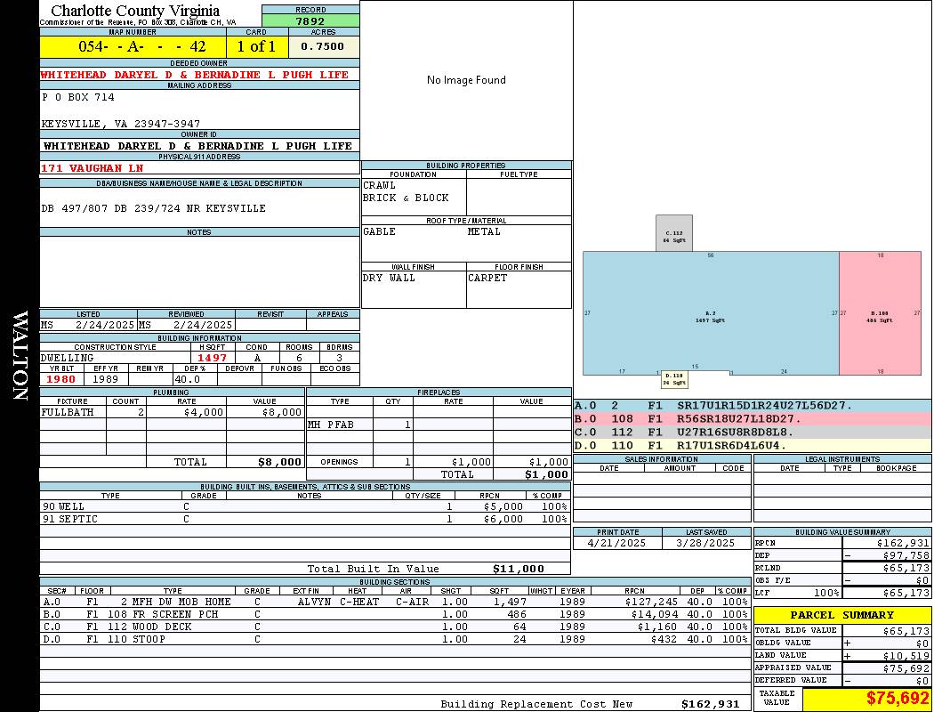
Task: Click the empty Notes field
Action: 199,272
